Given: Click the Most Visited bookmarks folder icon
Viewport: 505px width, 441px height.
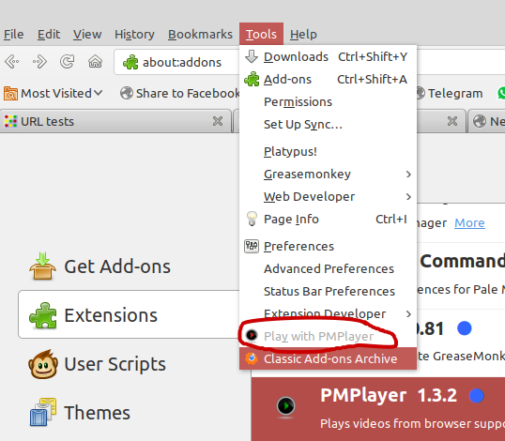Looking at the screenshot, I should (10, 93).
